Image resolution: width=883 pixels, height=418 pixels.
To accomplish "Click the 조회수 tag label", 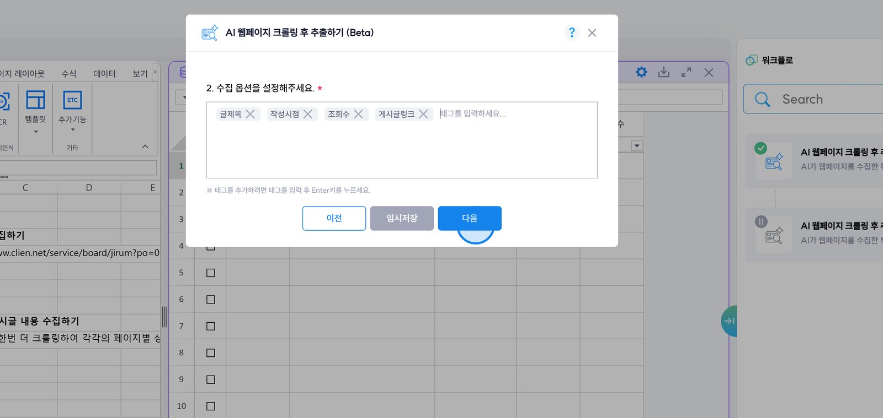I will 339,114.
